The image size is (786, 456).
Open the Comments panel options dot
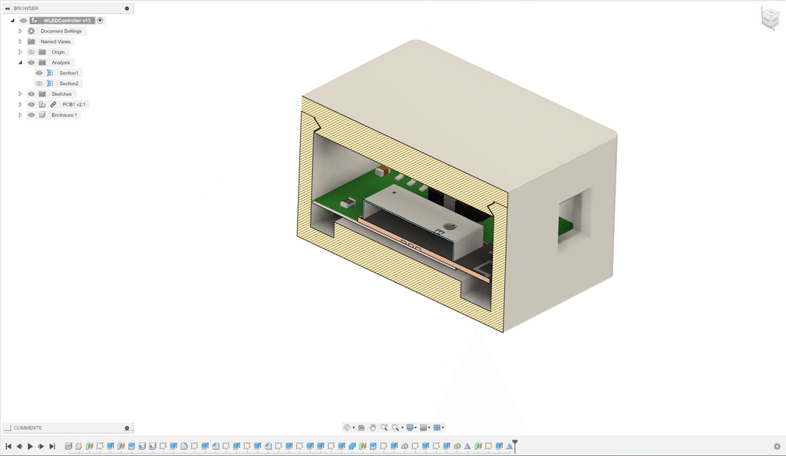coord(127,428)
